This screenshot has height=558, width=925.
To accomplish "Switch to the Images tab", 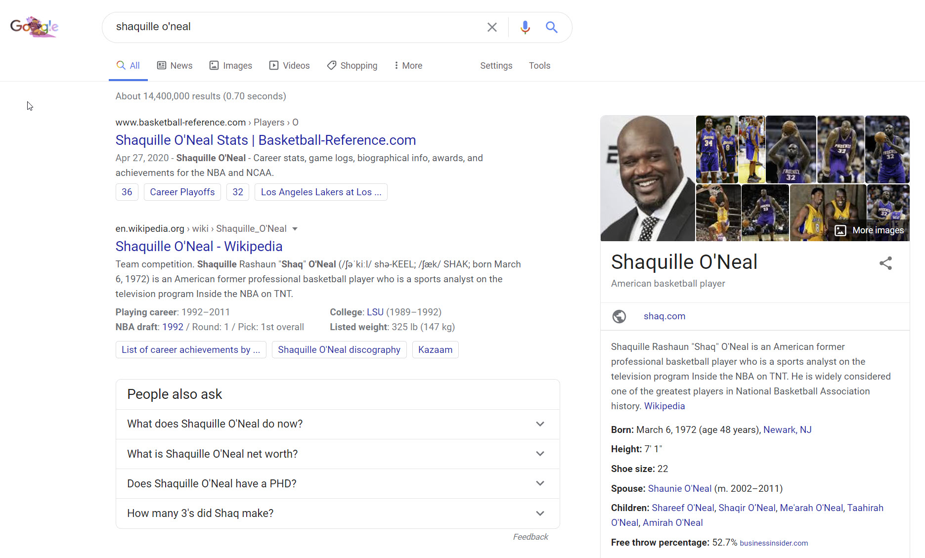I will (231, 66).
